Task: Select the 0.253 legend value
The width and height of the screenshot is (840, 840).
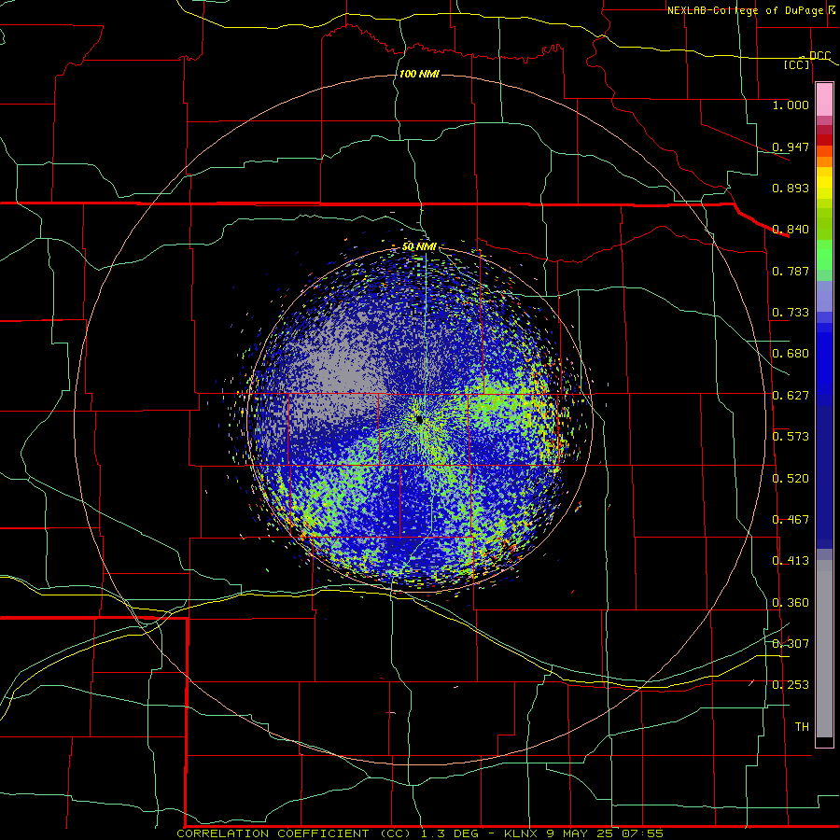Action: coord(791,685)
